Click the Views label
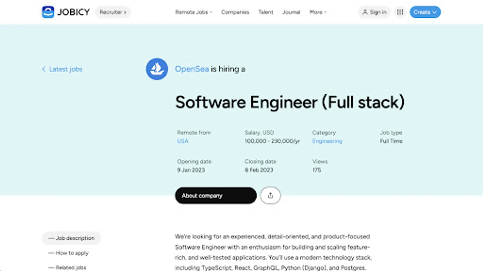 (x=320, y=161)
